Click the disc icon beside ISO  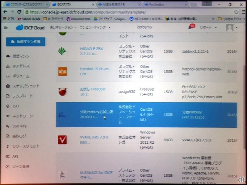coord(7,106)
